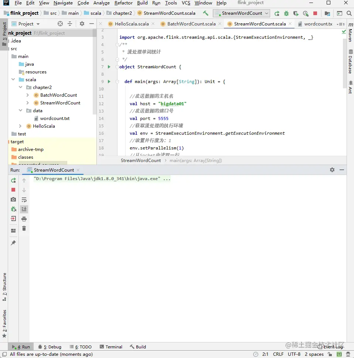Open Project Structure icon in toolbar
Screen dimensions: 354x358
point(327,13)
